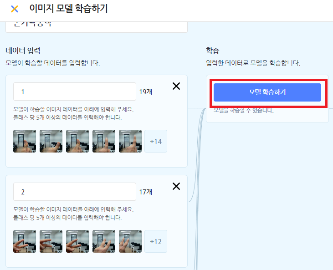Select third thumbnail in class 1

pyautogui.click(x=77, y=141)
